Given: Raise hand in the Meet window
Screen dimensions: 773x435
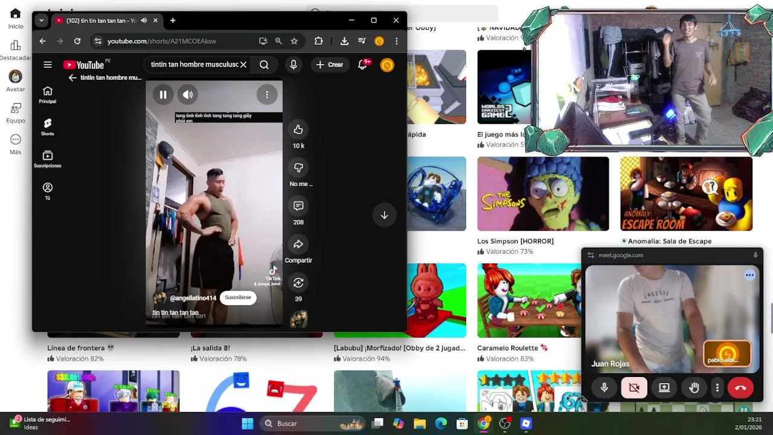Looking at the screenshot, I should [x=694, y=388].
